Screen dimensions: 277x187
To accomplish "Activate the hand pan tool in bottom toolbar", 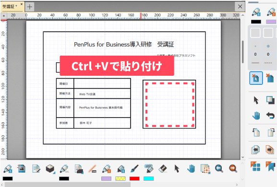I will pos(191,169).
